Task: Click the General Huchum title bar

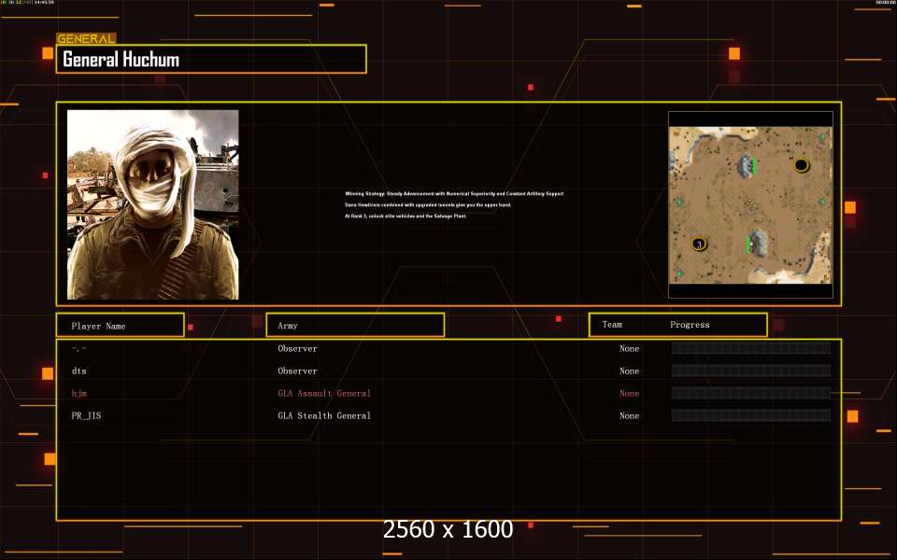Action: pos(211,60)
